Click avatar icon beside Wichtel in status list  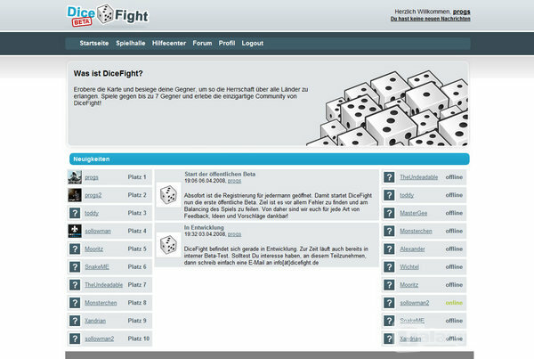389,267
